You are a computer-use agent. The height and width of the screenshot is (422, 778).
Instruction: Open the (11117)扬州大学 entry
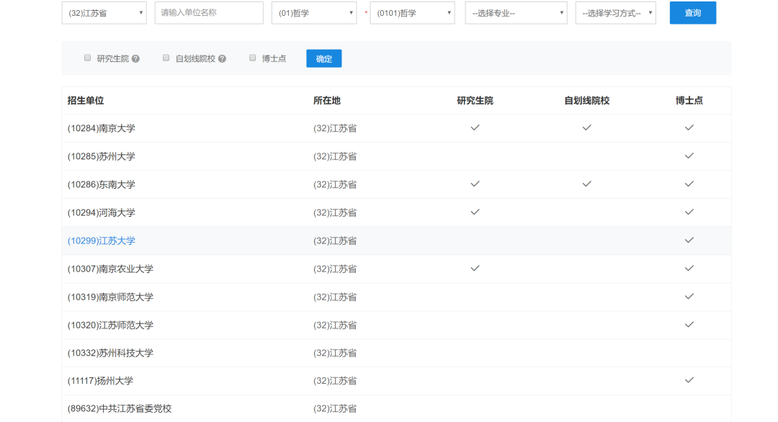click(100, 381)
